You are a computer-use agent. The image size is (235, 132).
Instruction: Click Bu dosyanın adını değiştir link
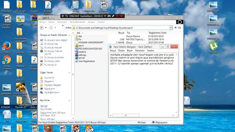tap(56, 40)
